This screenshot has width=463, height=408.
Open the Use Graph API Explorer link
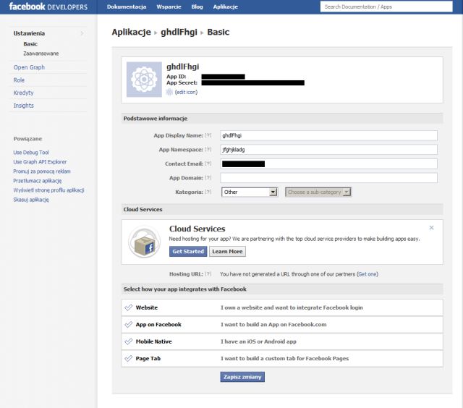40,162
